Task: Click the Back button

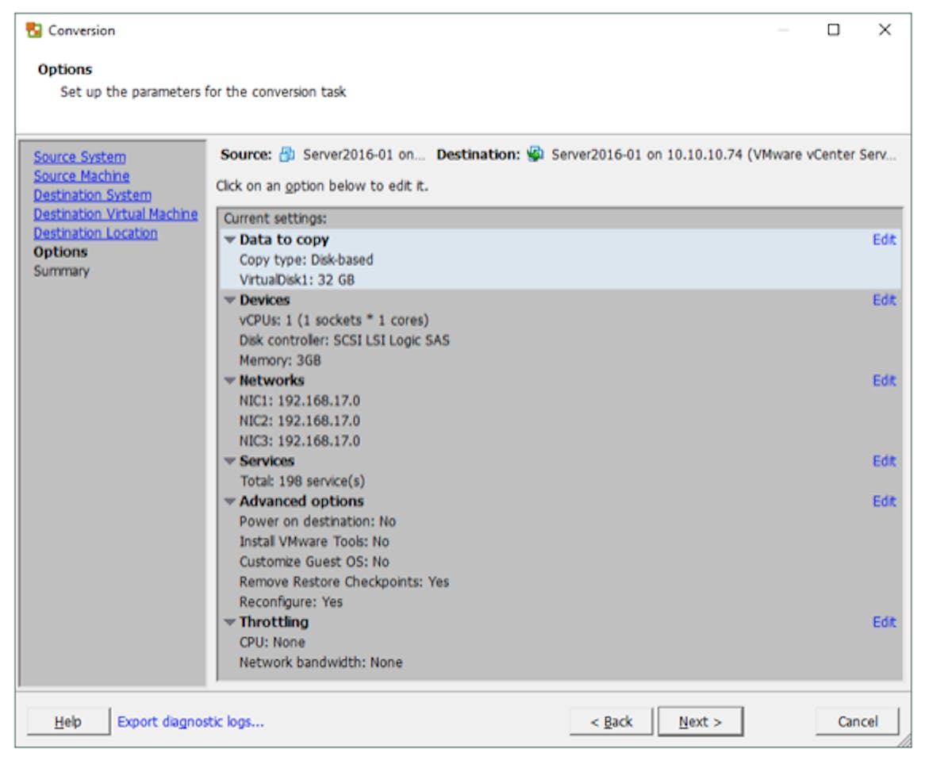Action: [611, 722]
